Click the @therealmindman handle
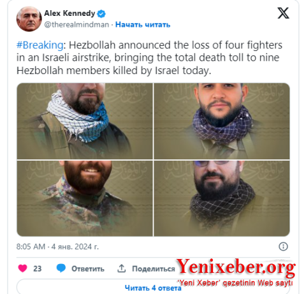The height and width of the screenshot is (294, 306). [76, 25]
